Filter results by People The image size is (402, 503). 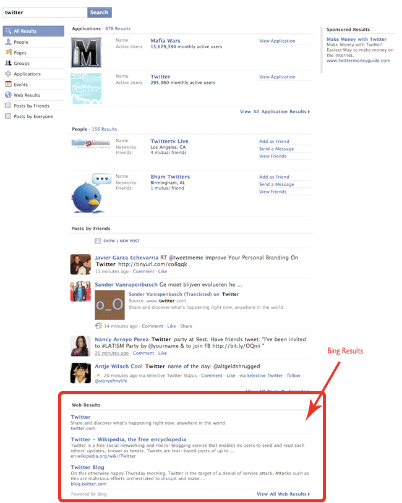pos(33,41)
